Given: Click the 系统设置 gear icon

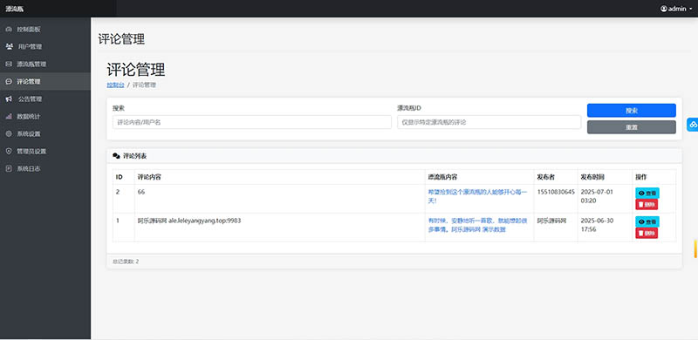Looking at the screenshot, I should tap(9, 133).
